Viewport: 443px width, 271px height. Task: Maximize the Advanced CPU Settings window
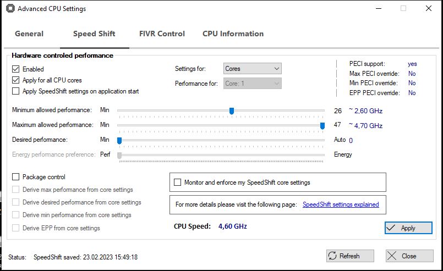403,9
